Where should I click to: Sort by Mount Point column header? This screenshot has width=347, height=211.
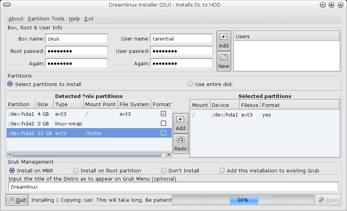click(x=100, y=104)
